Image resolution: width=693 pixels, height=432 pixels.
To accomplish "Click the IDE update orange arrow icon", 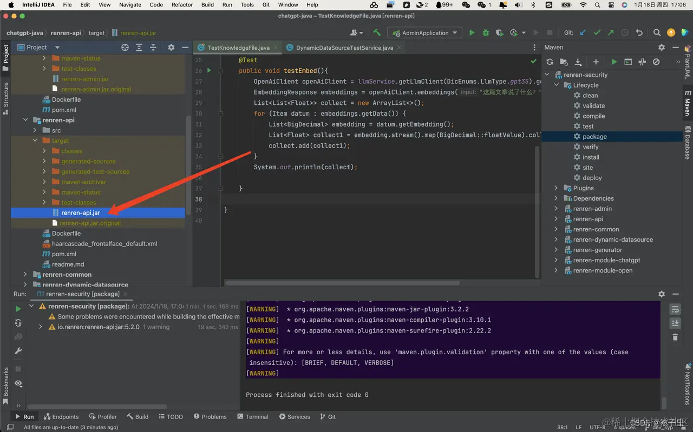I will pos(671,33).
